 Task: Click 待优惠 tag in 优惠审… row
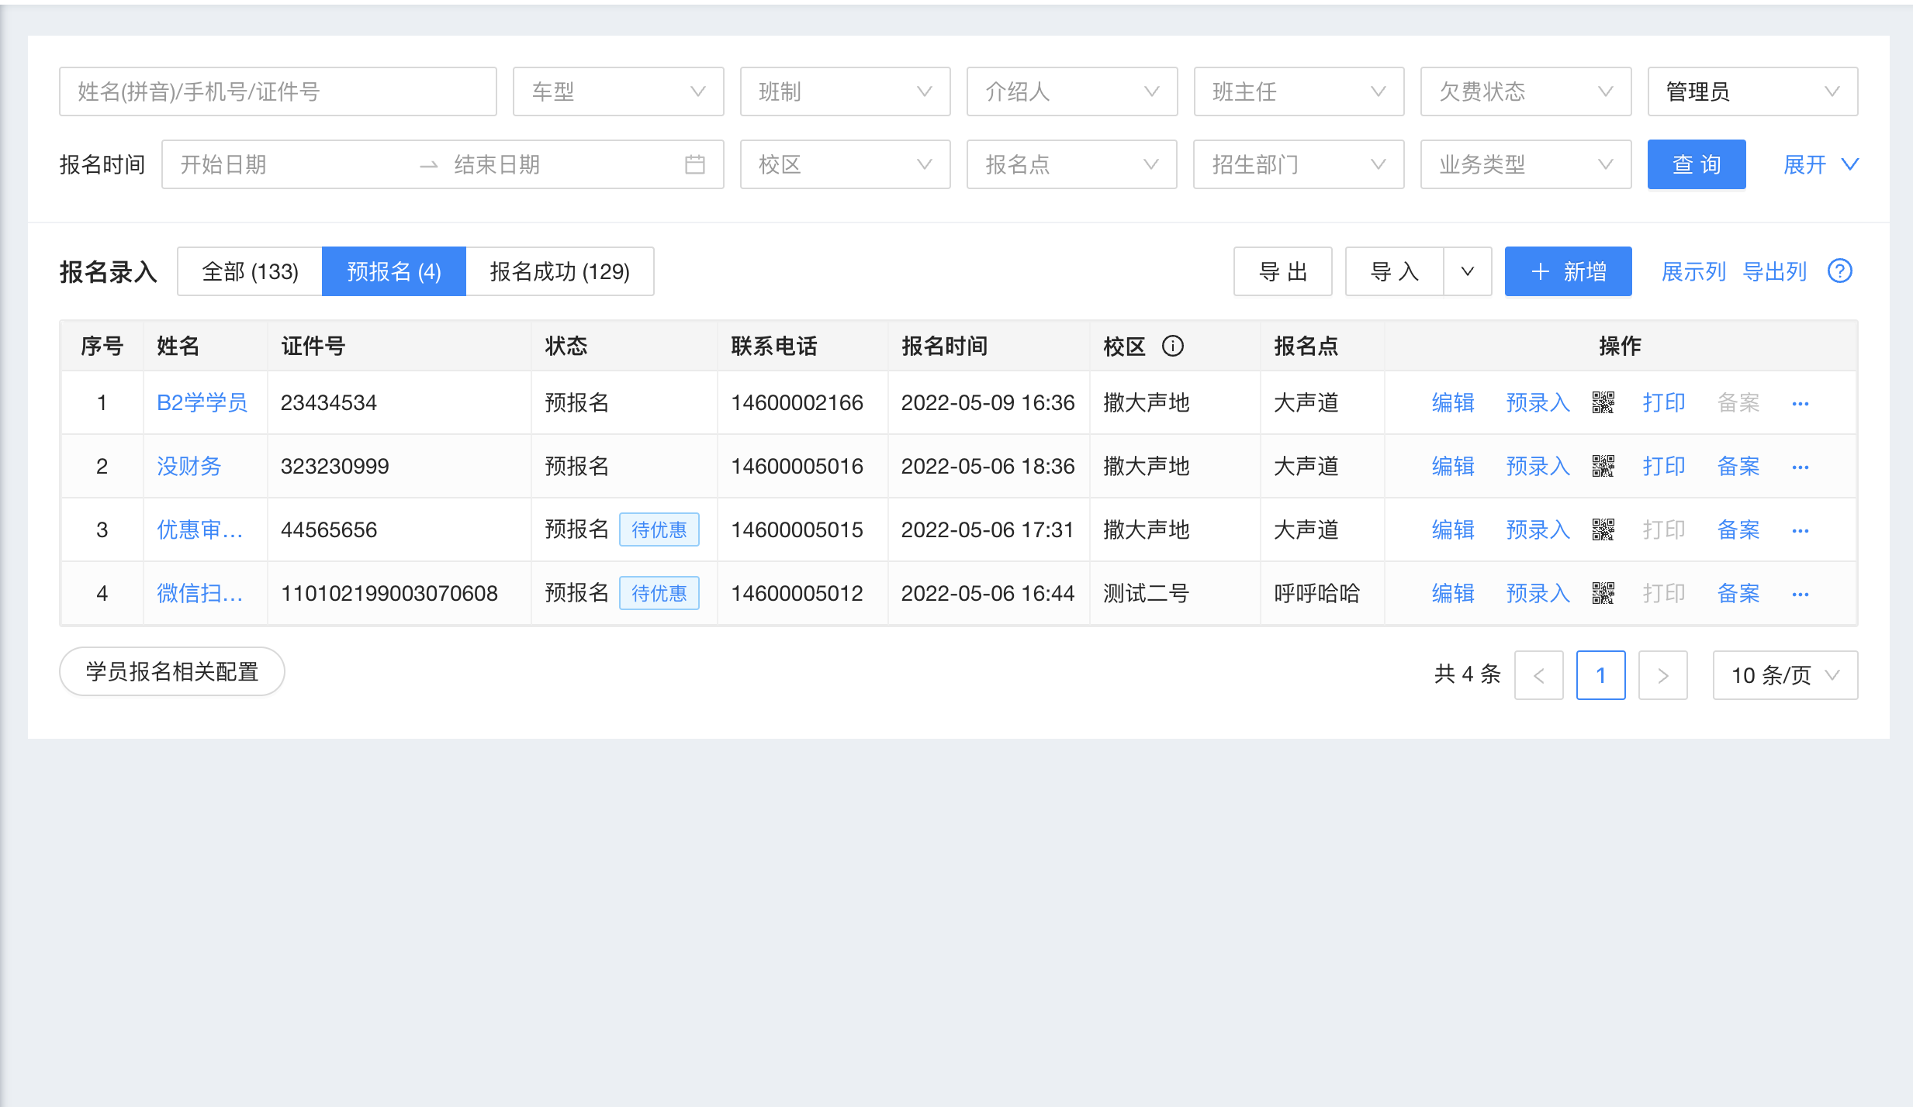coord(659,529)
